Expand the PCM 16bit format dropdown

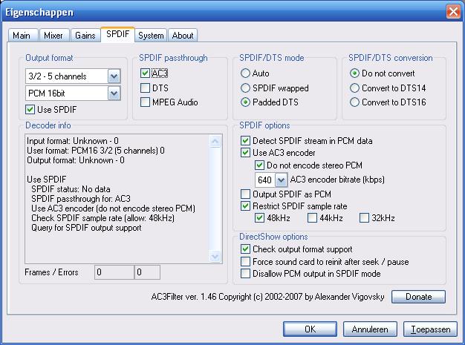(x=113, y=93)
